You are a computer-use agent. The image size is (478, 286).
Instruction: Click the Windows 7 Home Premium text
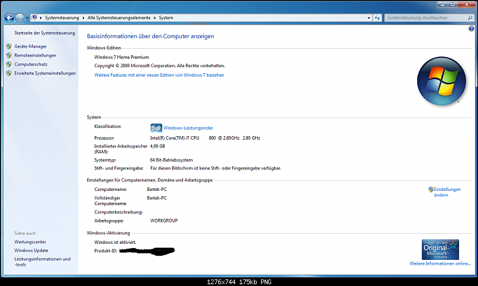tap(122, 57)
